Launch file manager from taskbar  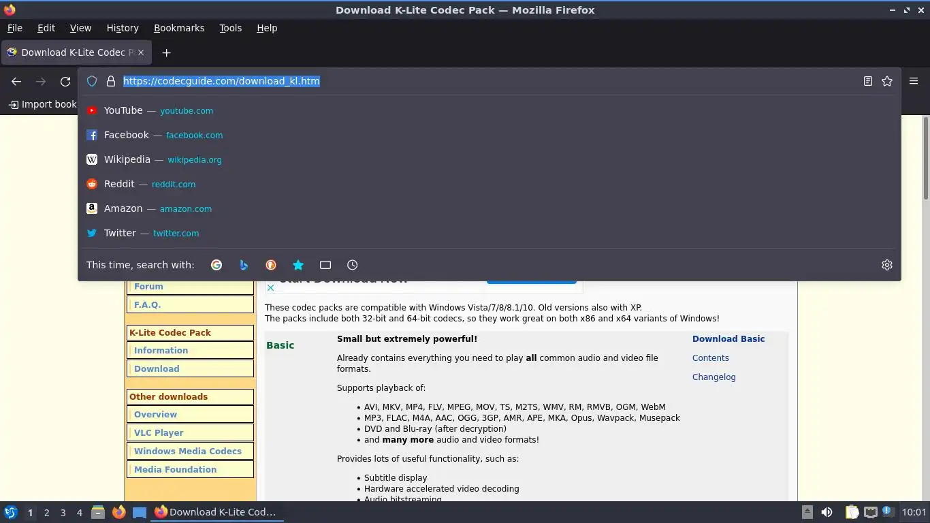pyautogui.click(x=97, y=512)
